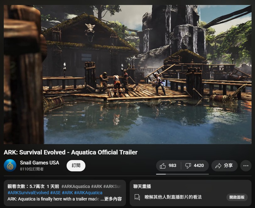This screenshot has height=208, width=255.
Task: Open the Snail Games USA channel name
Action: [40, 163]
